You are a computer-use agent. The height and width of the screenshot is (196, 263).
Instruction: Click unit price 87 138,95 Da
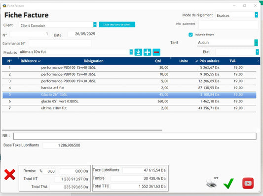pyautogui.click(x=209, y=88)
